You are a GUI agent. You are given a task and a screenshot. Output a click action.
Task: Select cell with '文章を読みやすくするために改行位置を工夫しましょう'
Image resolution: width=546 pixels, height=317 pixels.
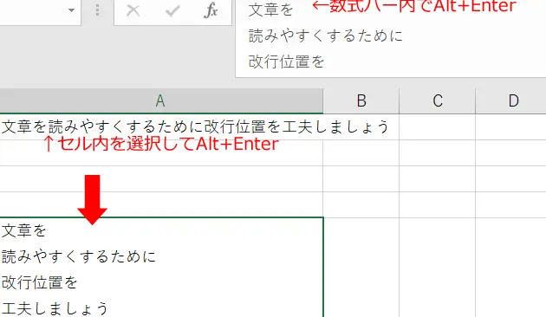(161, 126)
